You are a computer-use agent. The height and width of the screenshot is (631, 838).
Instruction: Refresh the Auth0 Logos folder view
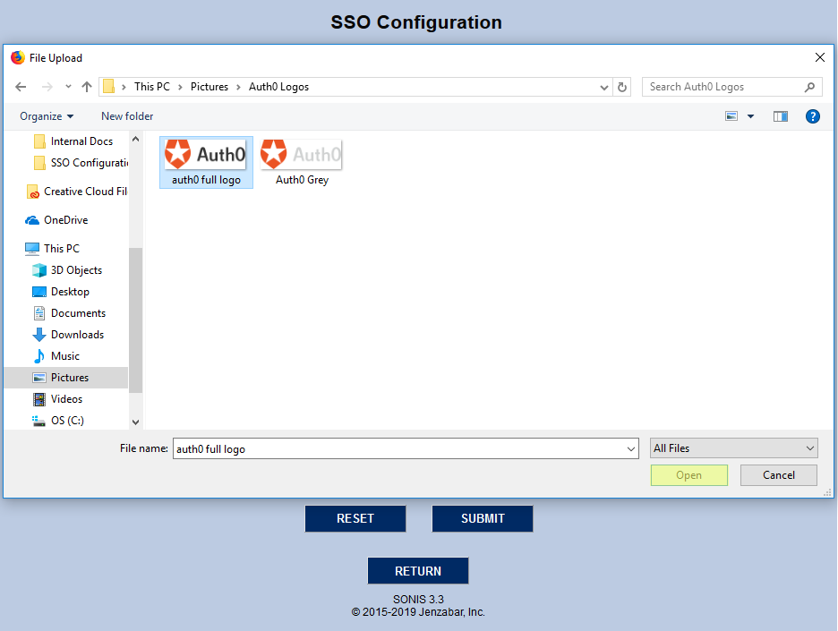(x=621, y=87)
